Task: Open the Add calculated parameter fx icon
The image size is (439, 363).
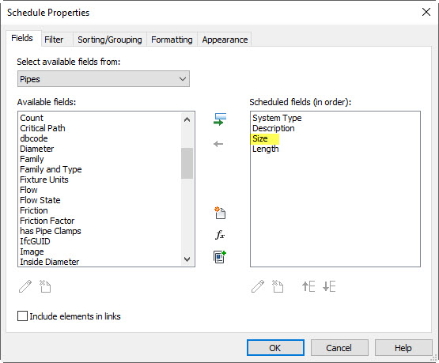Action: tap(220, 235)
